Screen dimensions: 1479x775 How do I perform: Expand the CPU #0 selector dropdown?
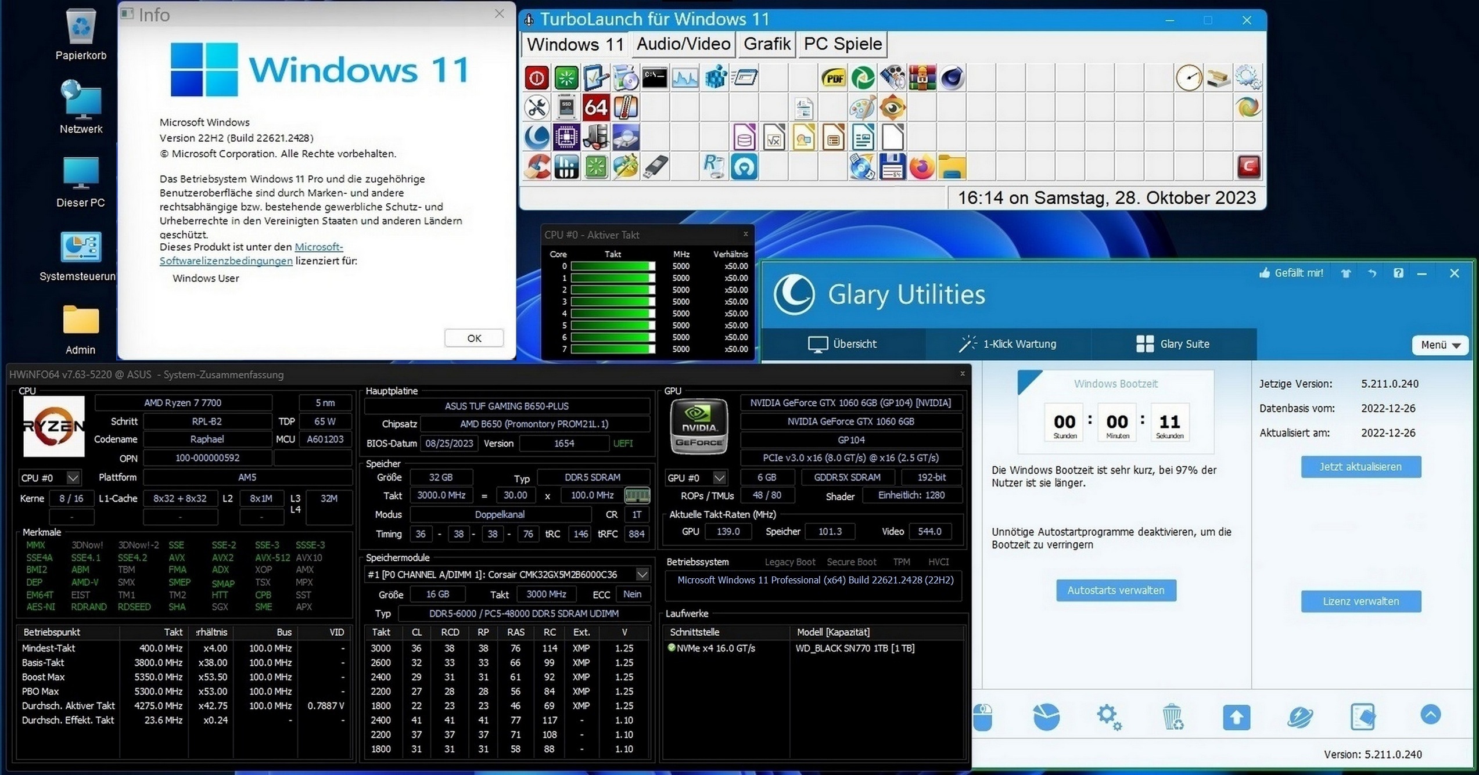73,478
